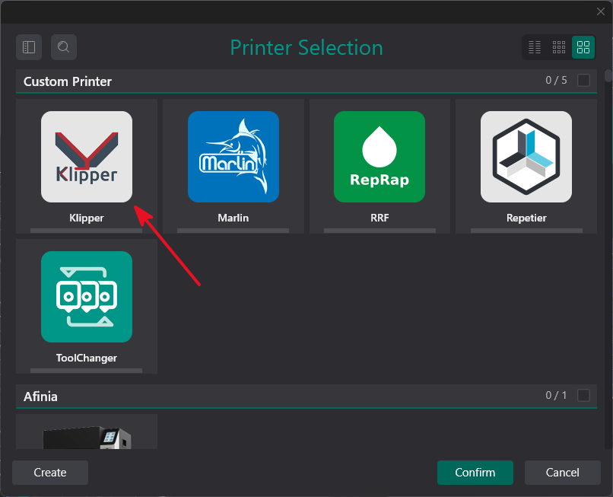Click the Klipper label text

click(87, 218)
